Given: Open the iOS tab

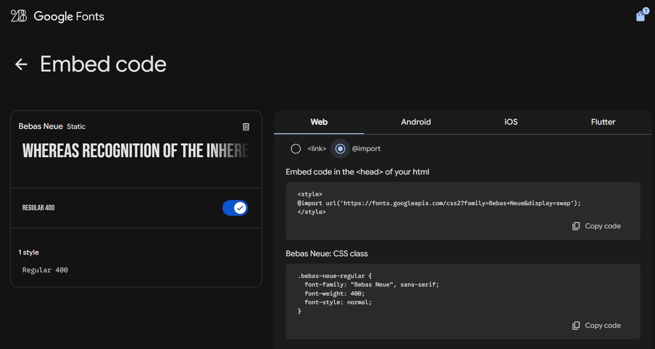Looking at the screenshot, I should click(511, 122).
